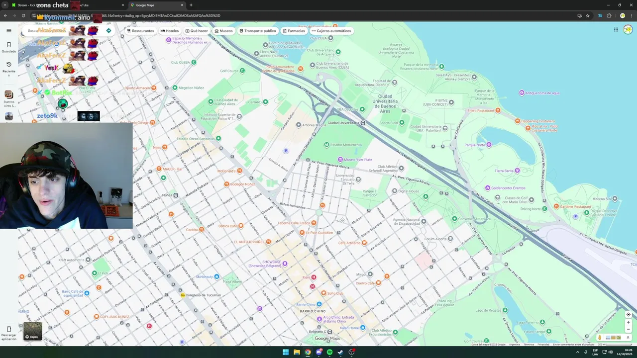Screen dimensions: 637x358
Task: Click Enviar comentarios sobre el producto
Action: (x=573, y=345)
